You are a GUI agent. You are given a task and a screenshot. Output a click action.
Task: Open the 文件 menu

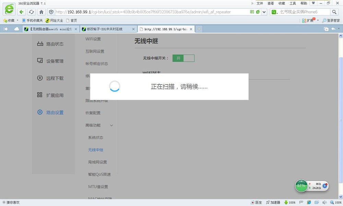[x=260, y=3]
